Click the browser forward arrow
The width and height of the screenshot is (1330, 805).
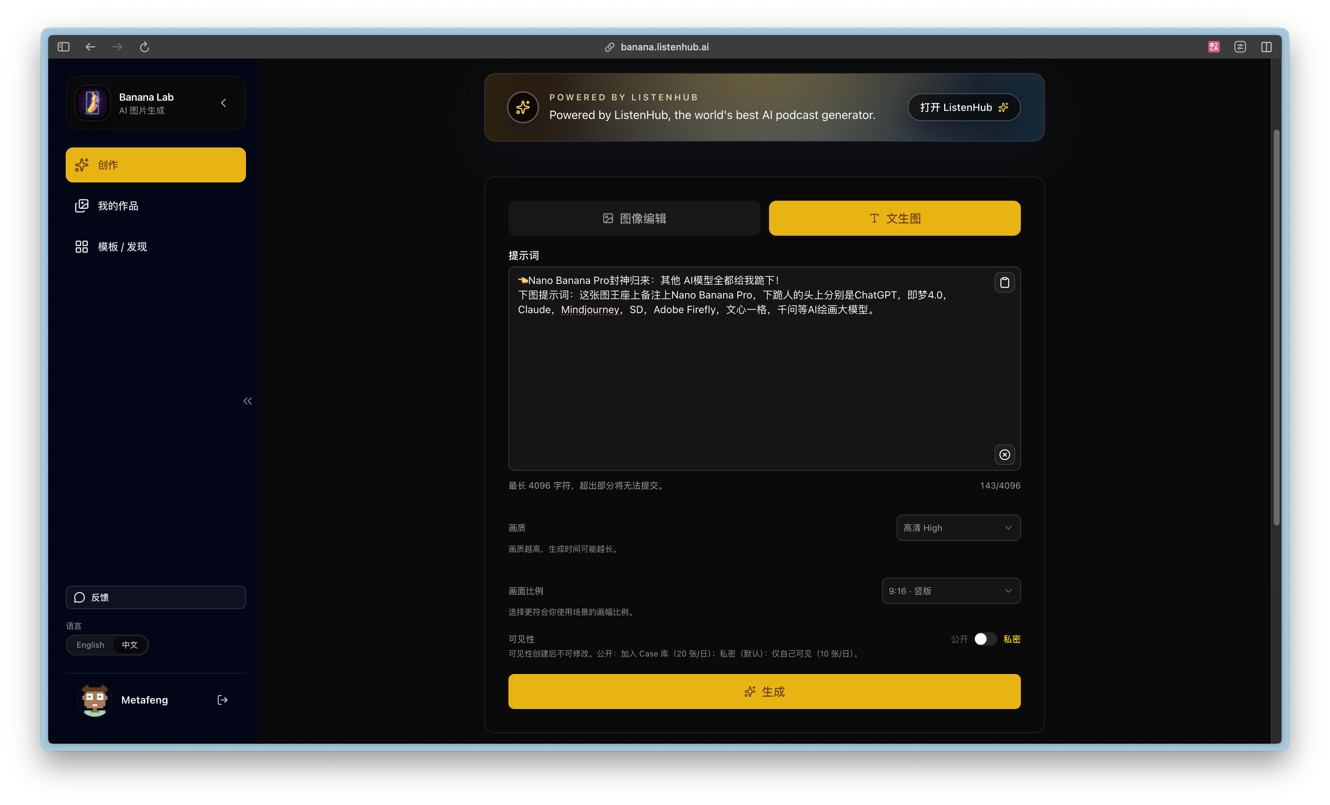click(117, 47)
